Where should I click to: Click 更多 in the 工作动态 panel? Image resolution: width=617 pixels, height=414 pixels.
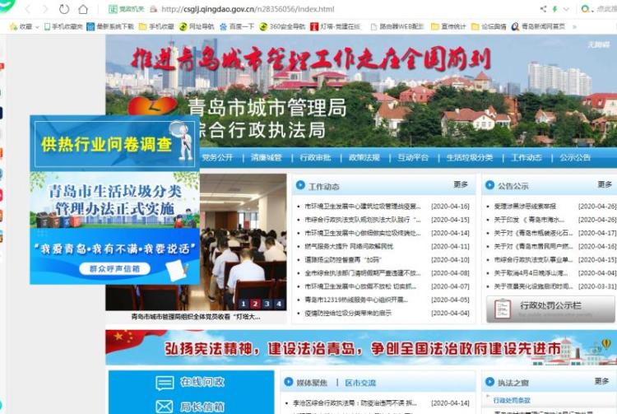click(x=461, y=184)
